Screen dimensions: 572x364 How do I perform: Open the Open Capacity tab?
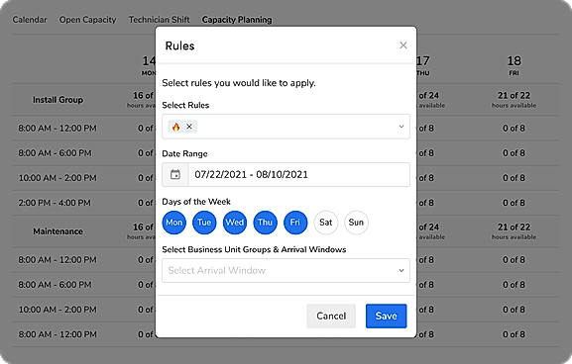point(87,20)
